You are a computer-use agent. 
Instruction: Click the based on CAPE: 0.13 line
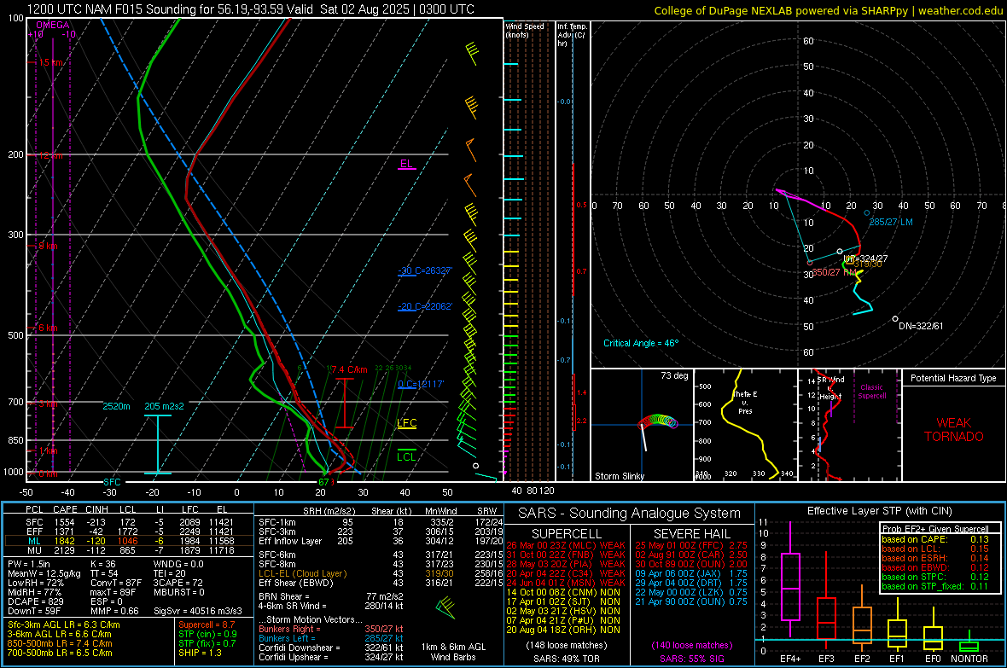coord(935,539)
